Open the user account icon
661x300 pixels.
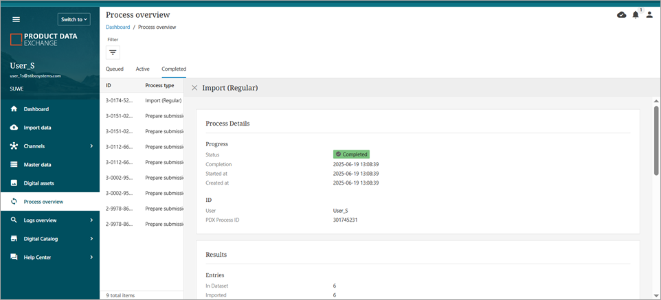point(649,14)
